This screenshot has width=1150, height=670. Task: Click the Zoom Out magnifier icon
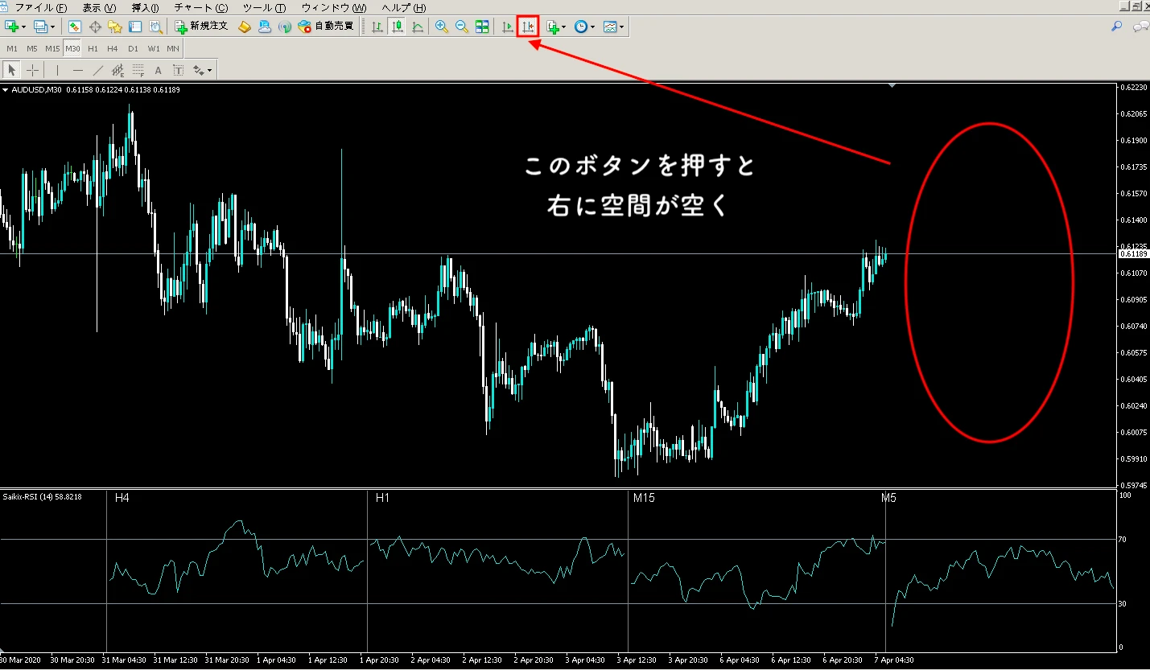[x=462, y=27]
